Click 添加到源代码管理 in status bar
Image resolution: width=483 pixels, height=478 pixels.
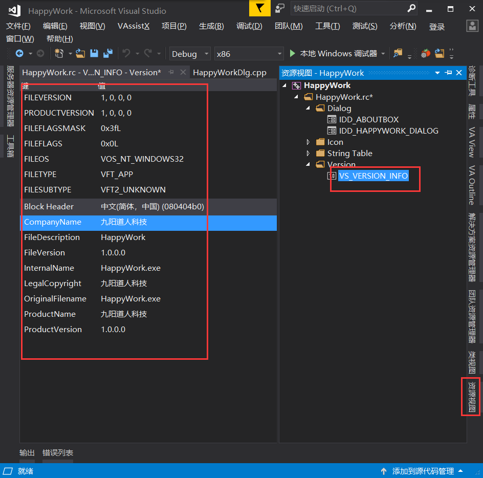point(423,471)
